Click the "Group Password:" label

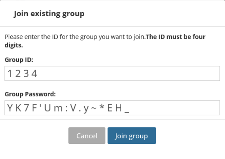click(x=30, y=94)
